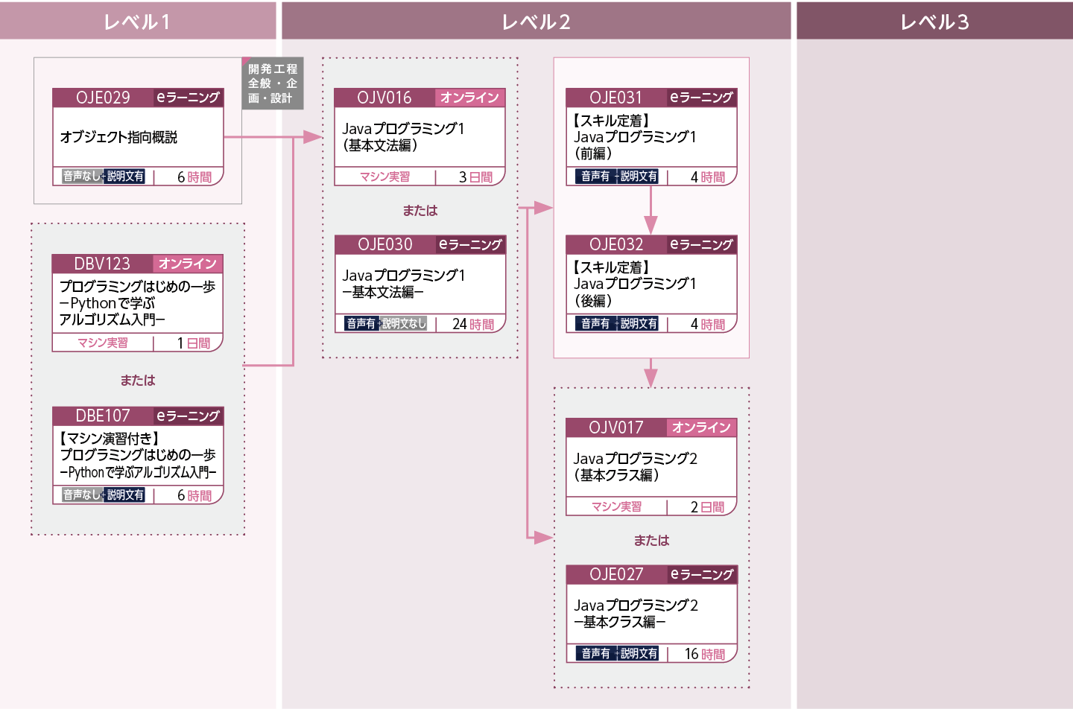1073x709 pixels.
Task: Click the 4時間 duration of OJE032
Action: click(x=708, y=324)
